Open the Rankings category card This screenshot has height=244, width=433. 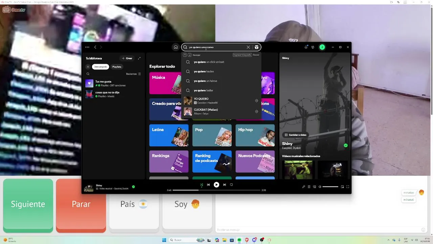click(x=169, y=161)
